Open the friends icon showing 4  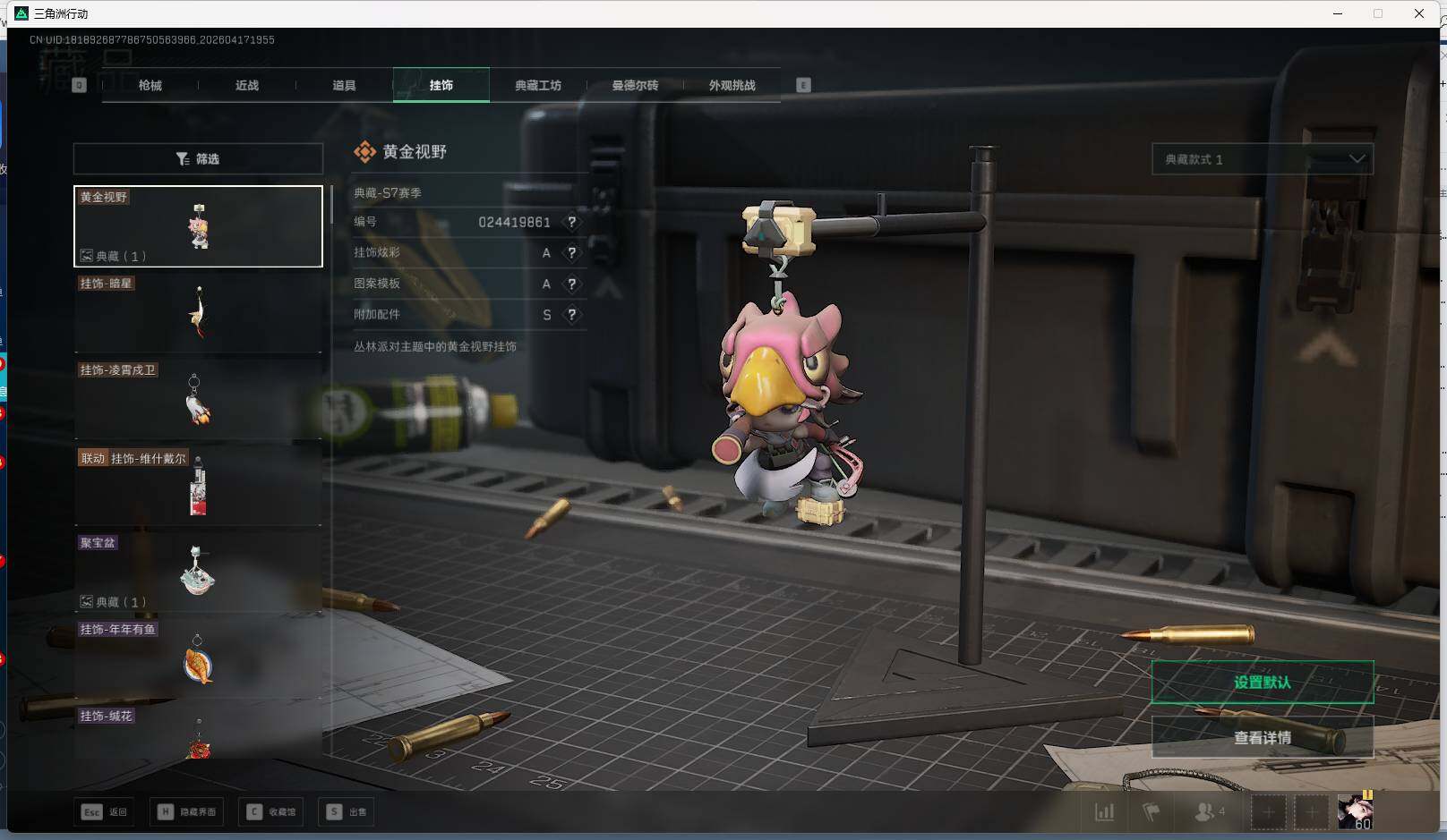coord(1210,812)
